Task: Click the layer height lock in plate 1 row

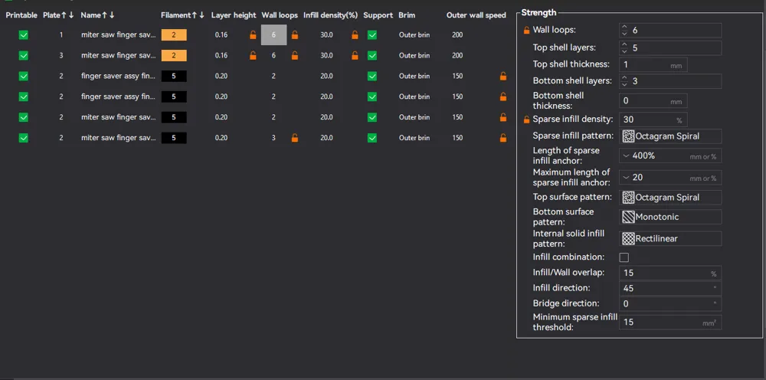Action: click(x=253, y=35)
